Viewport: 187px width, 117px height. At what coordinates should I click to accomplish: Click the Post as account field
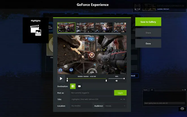click(x=92, y=93)
